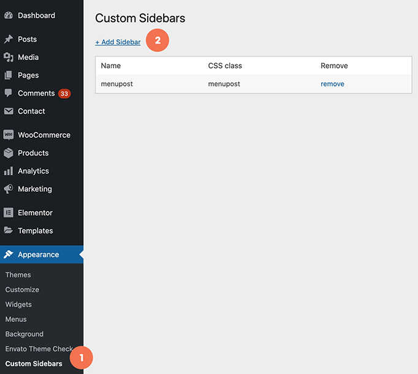
Task: Click the + Add Sidebar link
Action: tap(118, 42)
